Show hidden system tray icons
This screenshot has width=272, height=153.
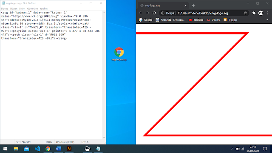[x=232, y=149]
